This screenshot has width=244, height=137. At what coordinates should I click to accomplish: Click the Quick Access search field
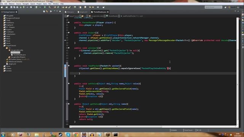point(213,7)
